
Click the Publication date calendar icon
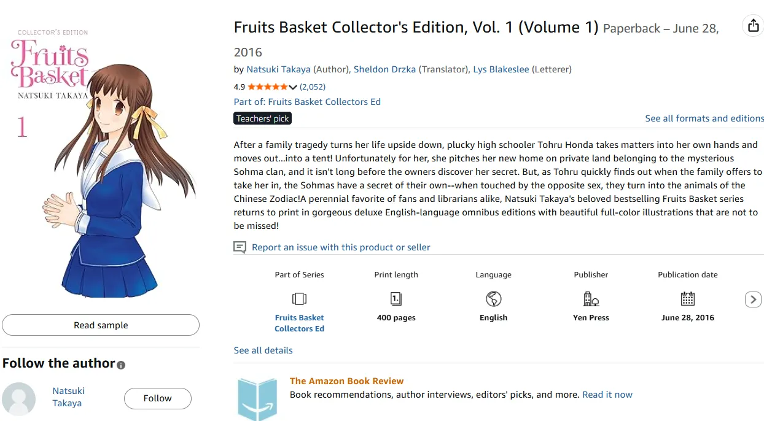coord(688,299)
